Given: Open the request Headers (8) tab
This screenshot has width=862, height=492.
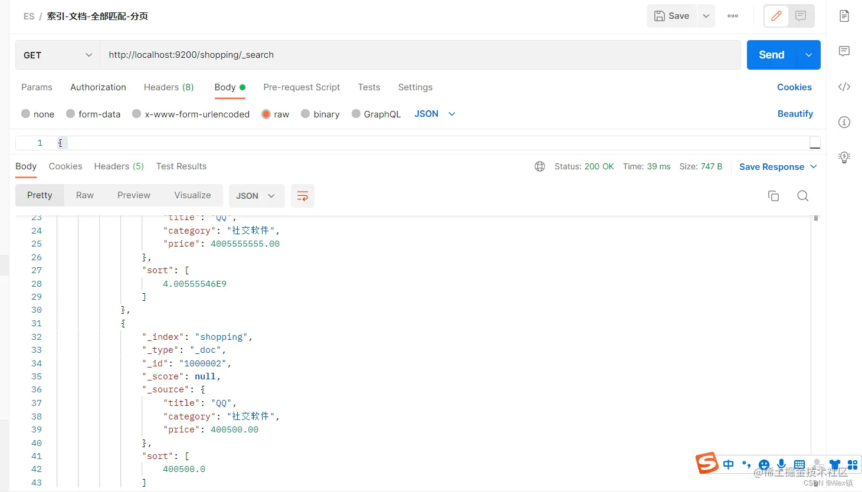Looking at the screenshot, I should pos(169,87).
